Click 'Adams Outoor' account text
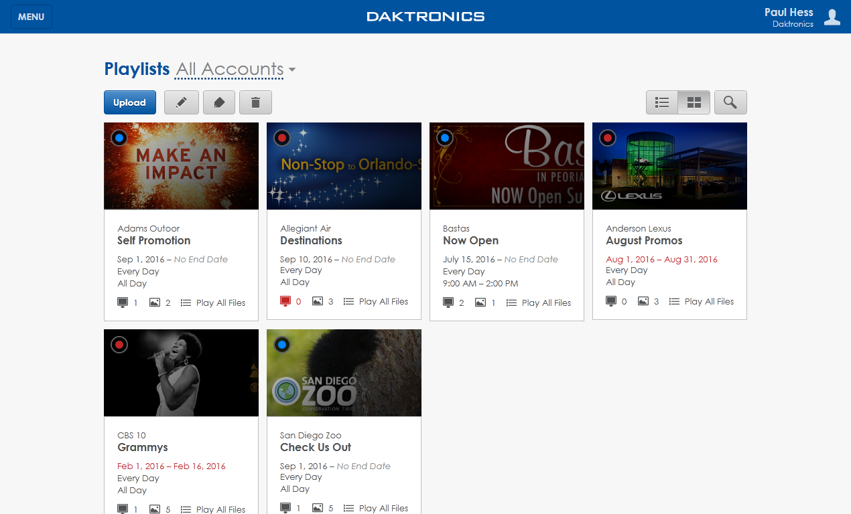Viewport: 851px width, 514px height. pos(148,228)
